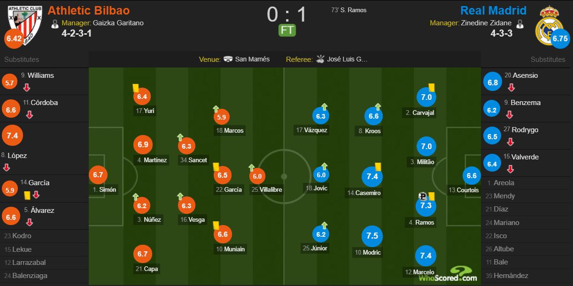This screenshot has height=286, width=573.
Task: Click the stadium icon beside San Mamés
Action: (x=228, y=59)
